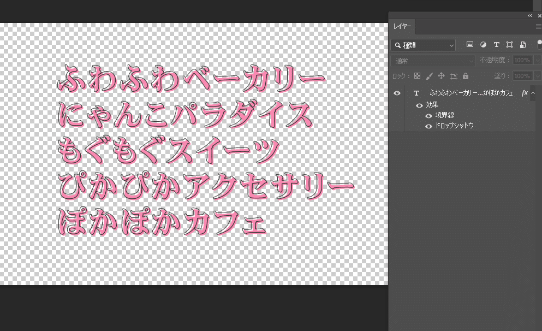Toggle the layer filtering on/off switch
The width and height of the screenshot is (542, 331).
539,44
